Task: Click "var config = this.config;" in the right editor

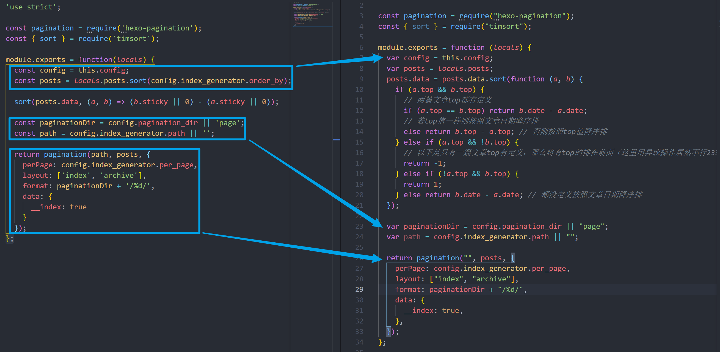Action: [440, 58]
